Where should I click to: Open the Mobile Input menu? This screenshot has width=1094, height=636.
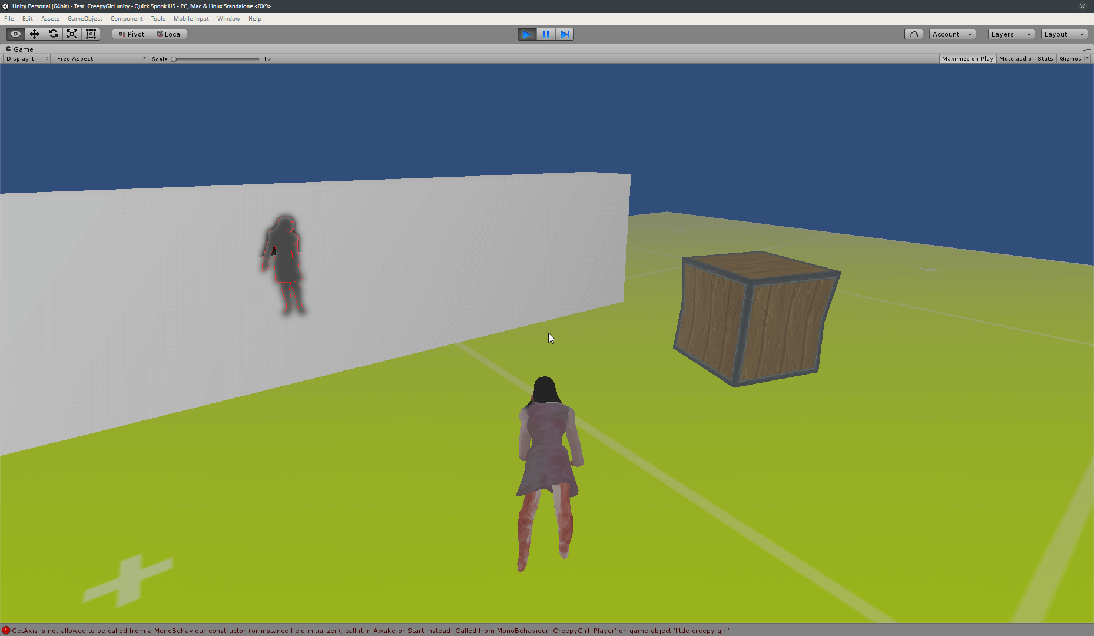click(191, 19)
